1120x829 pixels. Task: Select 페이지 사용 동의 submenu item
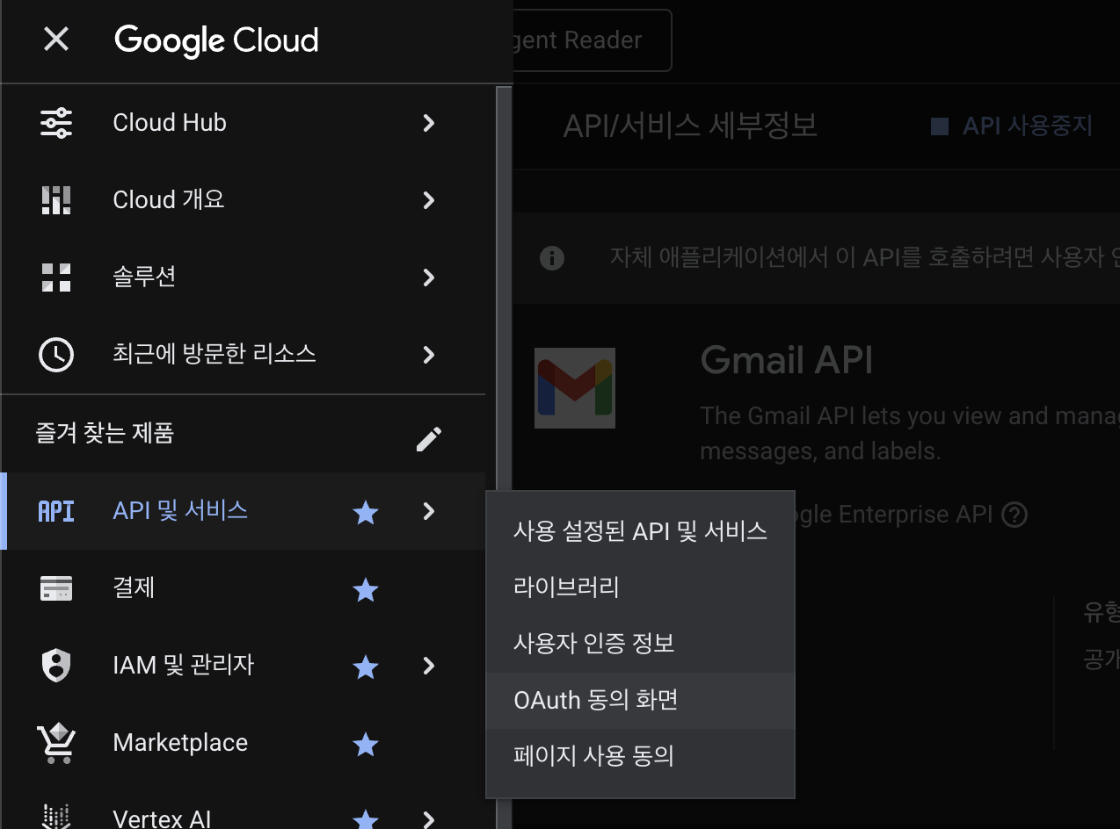tap(640, 756)
